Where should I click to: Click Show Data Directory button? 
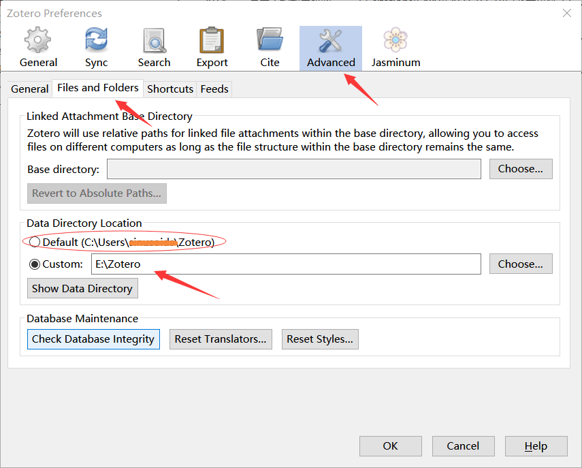[82, 289]
